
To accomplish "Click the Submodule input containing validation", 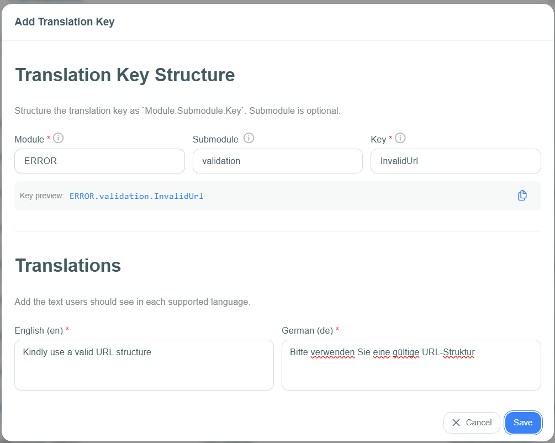I will [x=277, y=161].
